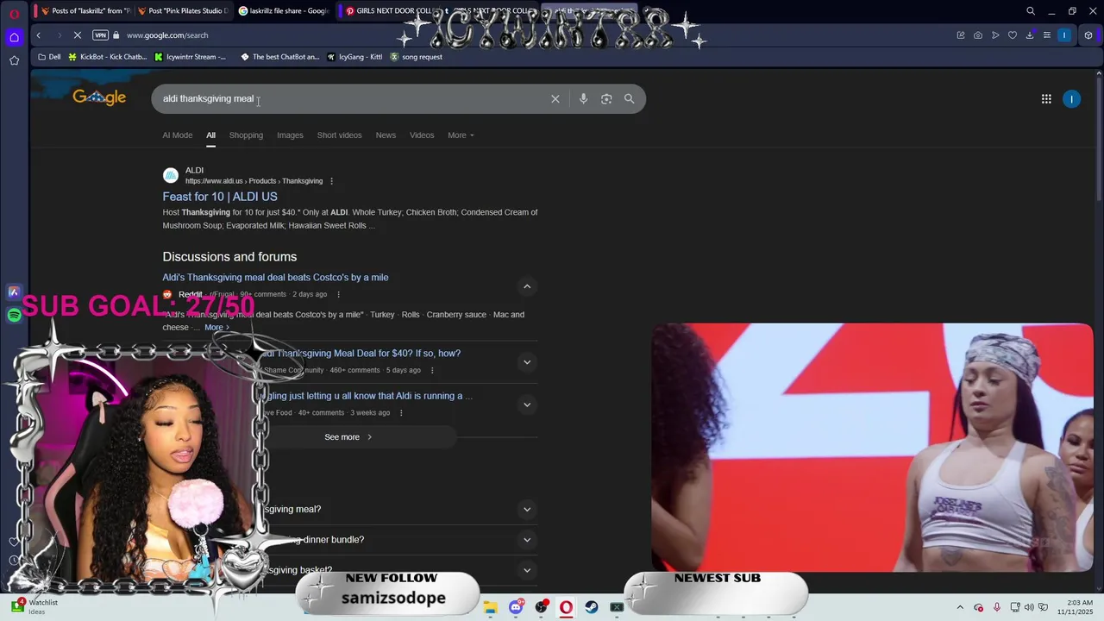Expand the Meal Deal for $40 discussion
Screen dimensions: 1104x621
pos(527,362)
